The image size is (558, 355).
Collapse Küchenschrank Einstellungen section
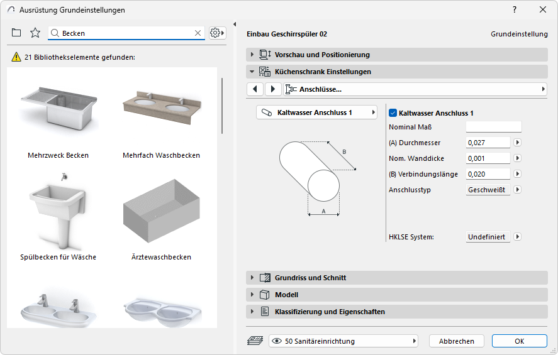tap(252, 72)
